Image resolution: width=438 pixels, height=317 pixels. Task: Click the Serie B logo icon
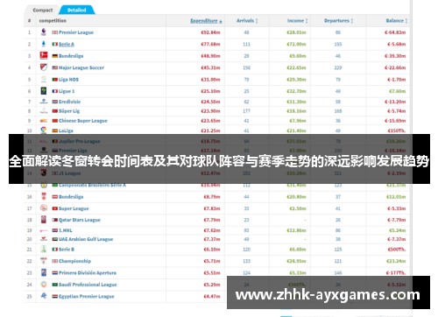coord(44,250)
